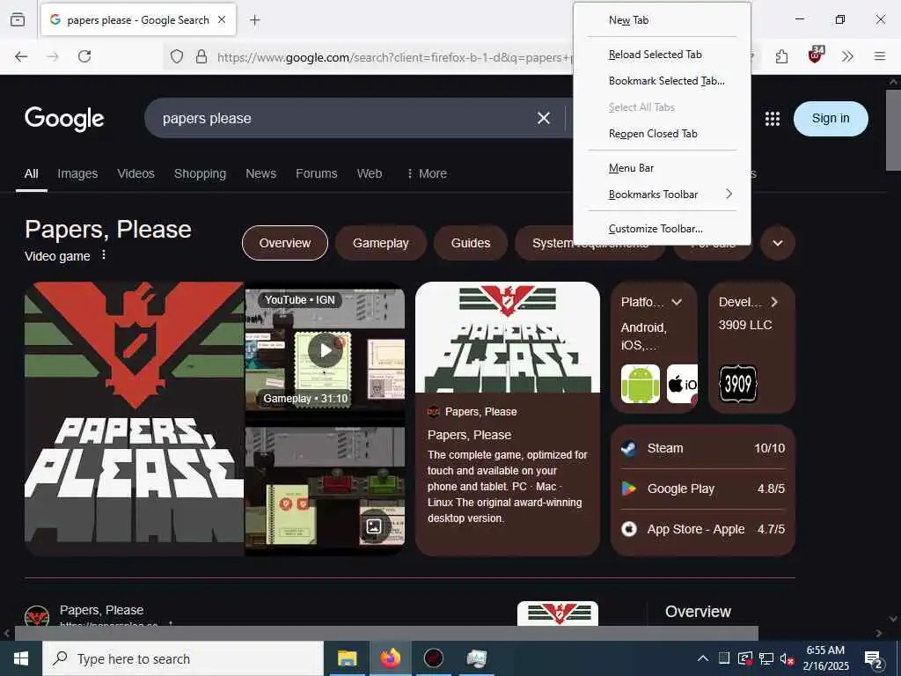Switch to Videos search tab
Viewport: 901px width, 676px height.
[x=136, y=173]
